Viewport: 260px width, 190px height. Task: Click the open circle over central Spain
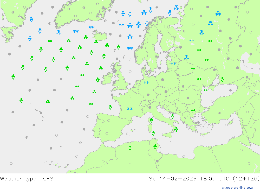coord(109,120)
